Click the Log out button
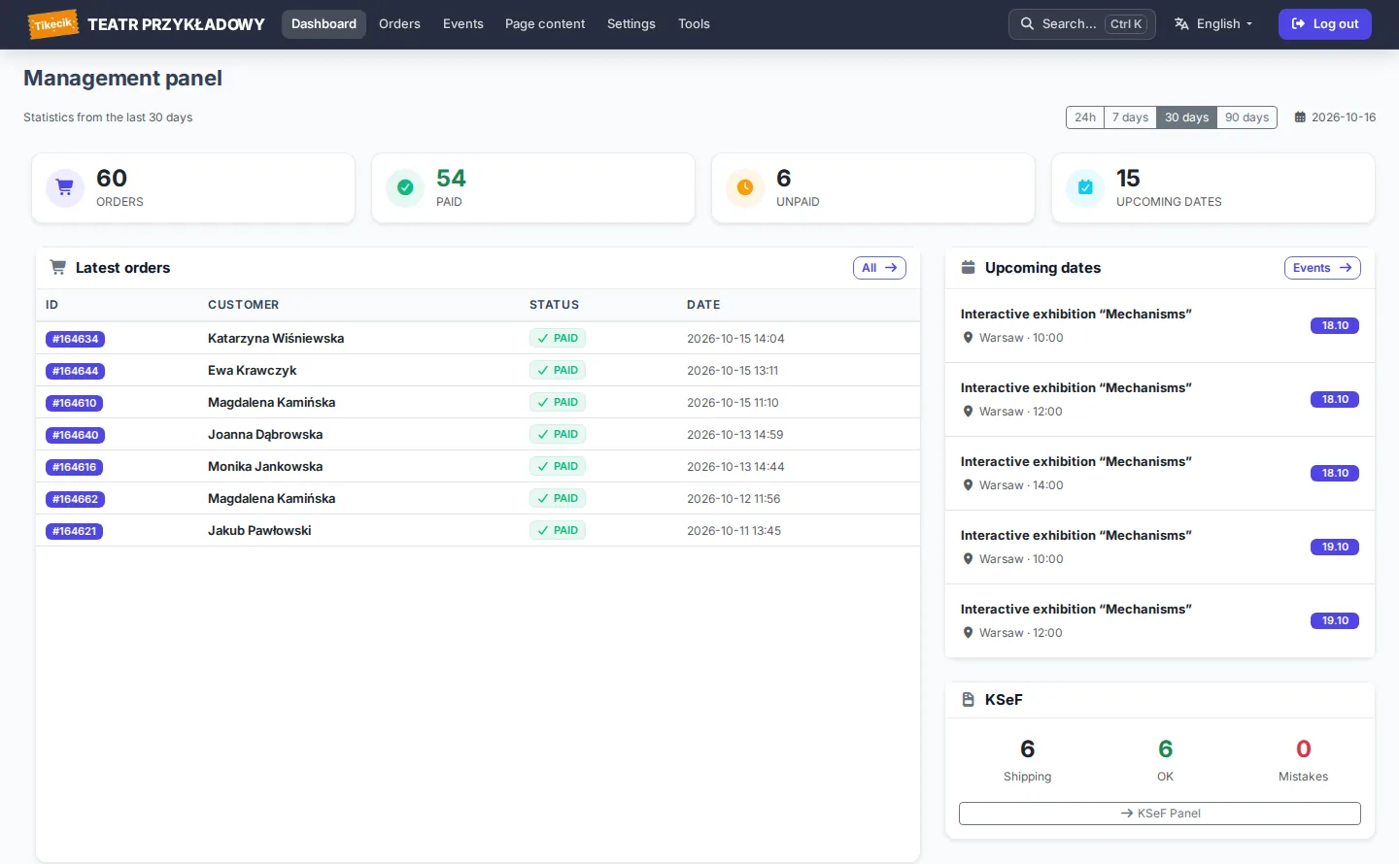The width and height of the screenshot is (1399, 864). click(x=1325, y=24)
